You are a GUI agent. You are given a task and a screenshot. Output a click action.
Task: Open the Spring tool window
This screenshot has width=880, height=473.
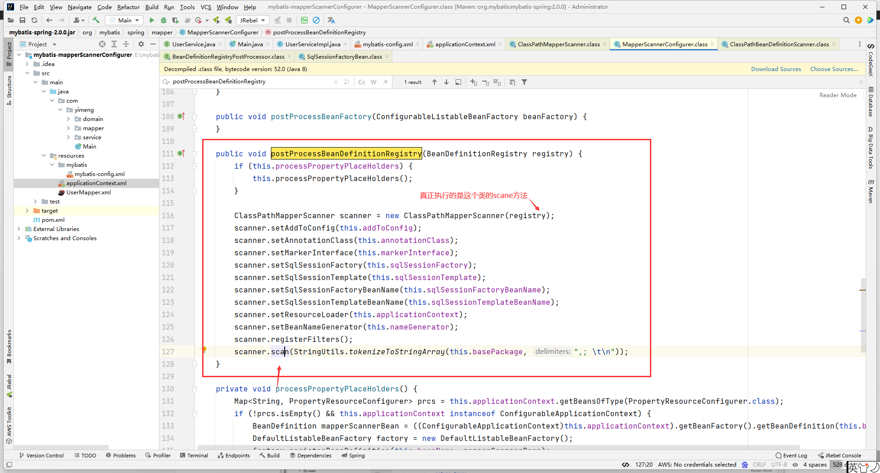click(353, 455)
